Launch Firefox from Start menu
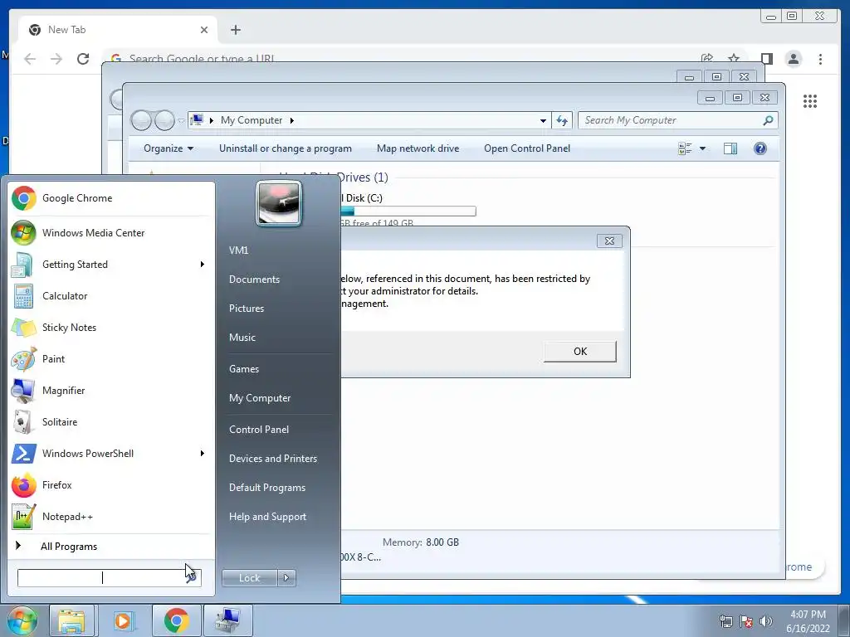 pyautogui.click(x=111, y=484)
